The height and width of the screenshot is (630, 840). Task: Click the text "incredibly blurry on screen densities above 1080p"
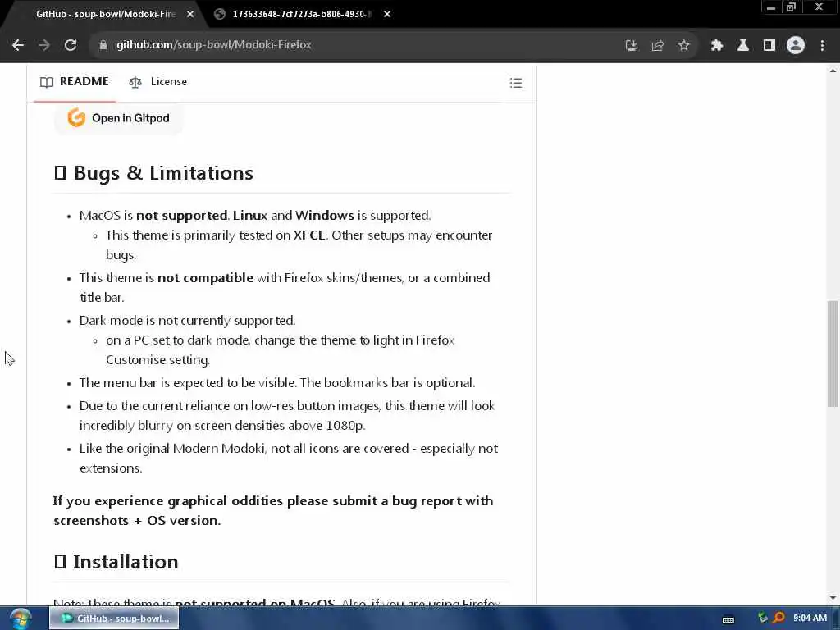click(222, 426)
